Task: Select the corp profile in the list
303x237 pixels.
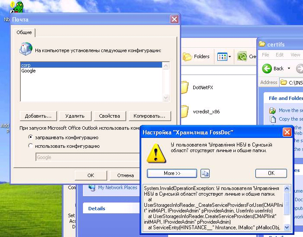Action: click(91, 65)
